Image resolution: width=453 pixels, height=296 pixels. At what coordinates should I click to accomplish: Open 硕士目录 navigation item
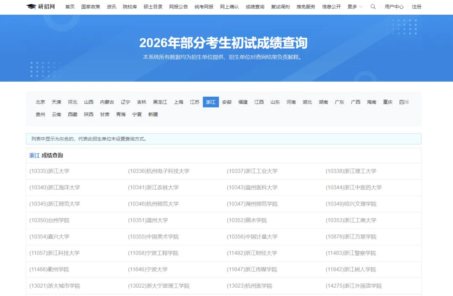click(x=153, y=7)
